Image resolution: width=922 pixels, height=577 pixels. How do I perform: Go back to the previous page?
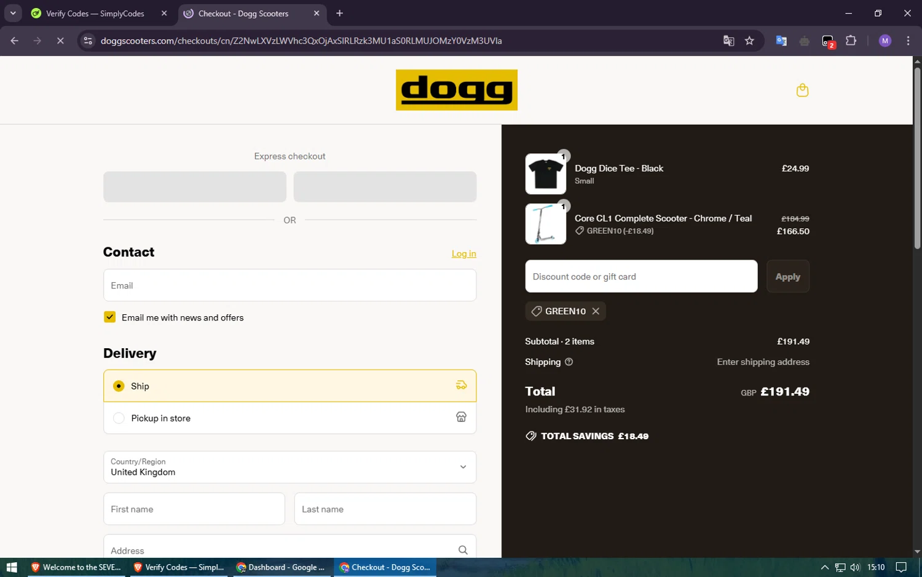coord(15,41)
